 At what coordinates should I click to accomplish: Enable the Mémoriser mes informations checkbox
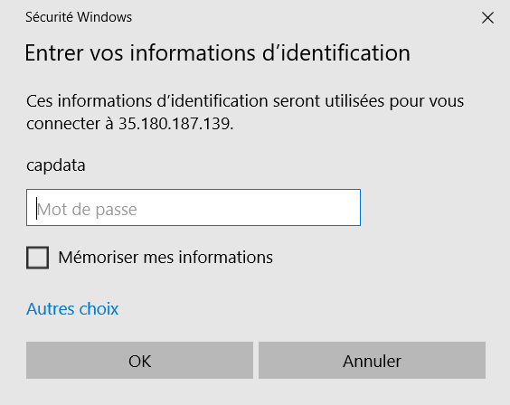tap(37, 258)
